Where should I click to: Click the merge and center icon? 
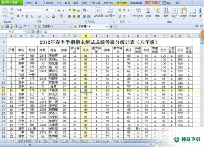pyautogui.click(x=110, y=11)
